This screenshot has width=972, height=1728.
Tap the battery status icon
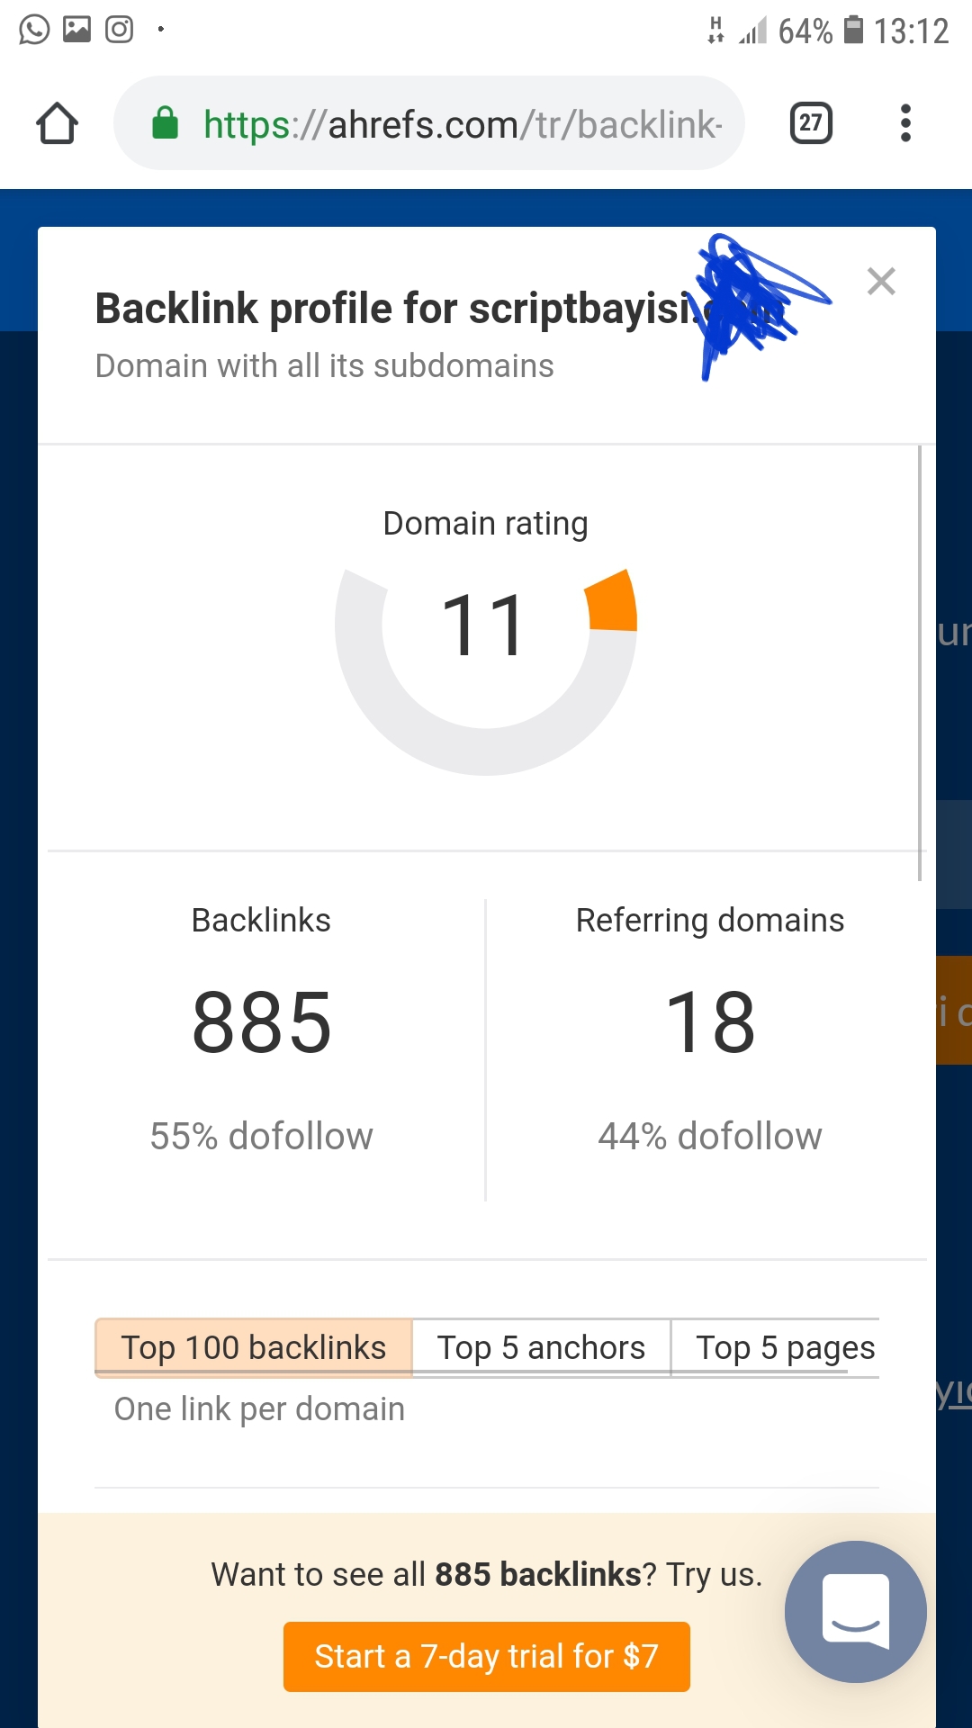[853, 31]
